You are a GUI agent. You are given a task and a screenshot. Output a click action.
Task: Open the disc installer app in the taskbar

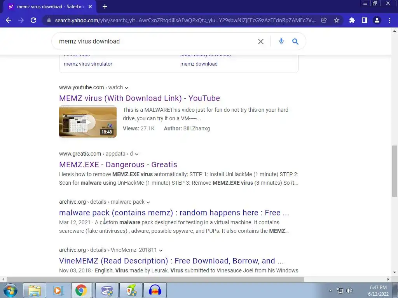click(x=107, y=290)
